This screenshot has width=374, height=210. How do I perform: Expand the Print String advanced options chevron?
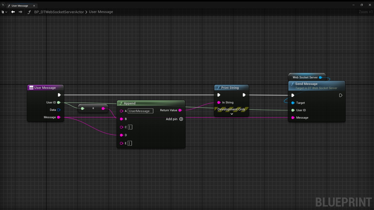[232, 114]
